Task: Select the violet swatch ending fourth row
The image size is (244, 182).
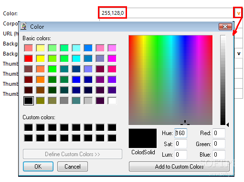Action: [112, 80]
